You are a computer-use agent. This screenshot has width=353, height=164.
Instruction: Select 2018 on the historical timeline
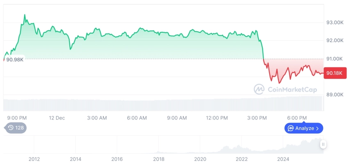[158, 159]
